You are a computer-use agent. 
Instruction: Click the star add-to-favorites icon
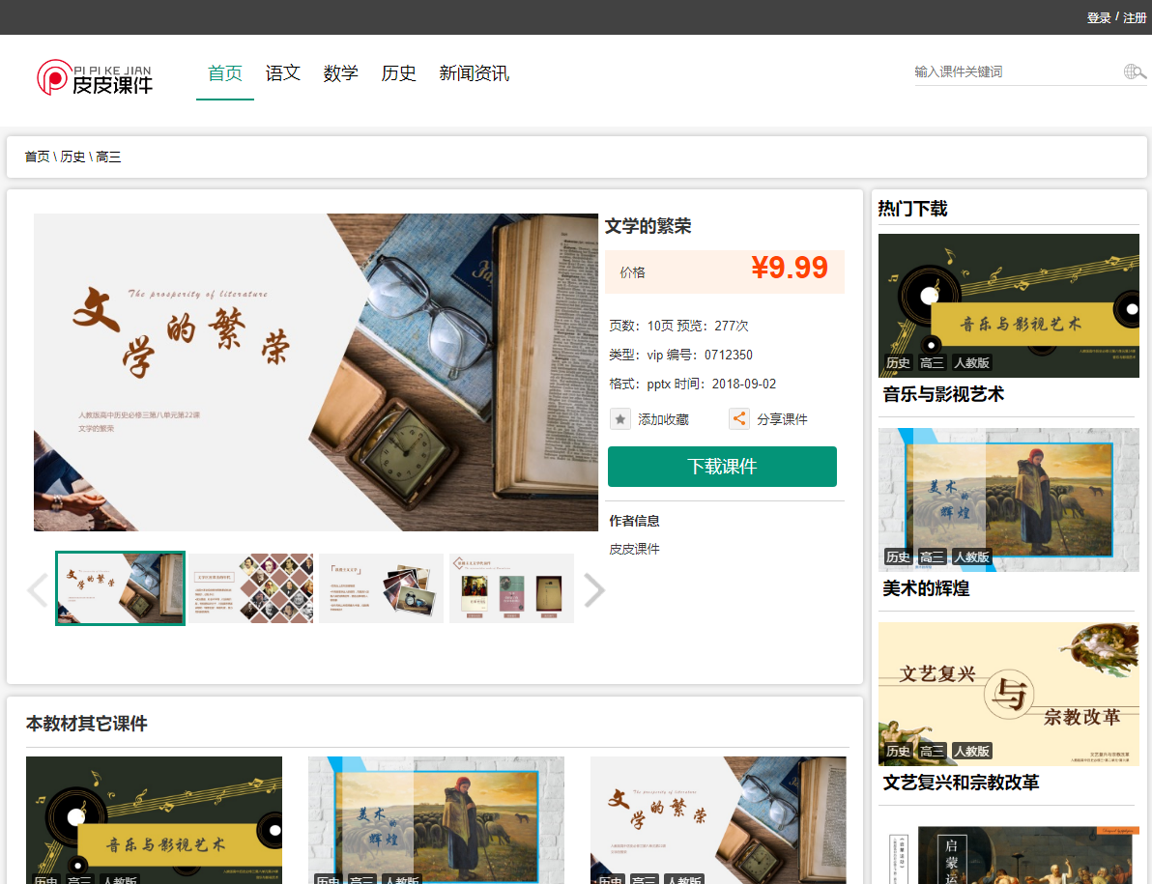click(x=620, y=419)
